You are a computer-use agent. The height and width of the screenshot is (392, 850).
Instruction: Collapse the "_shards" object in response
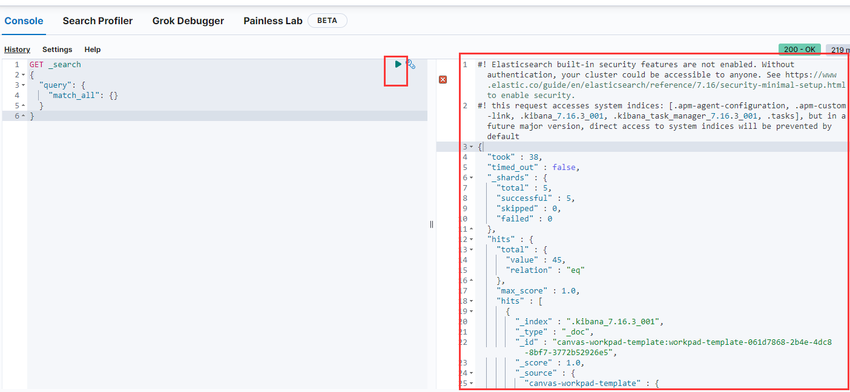pyautogui.click(x=471, y=177)
